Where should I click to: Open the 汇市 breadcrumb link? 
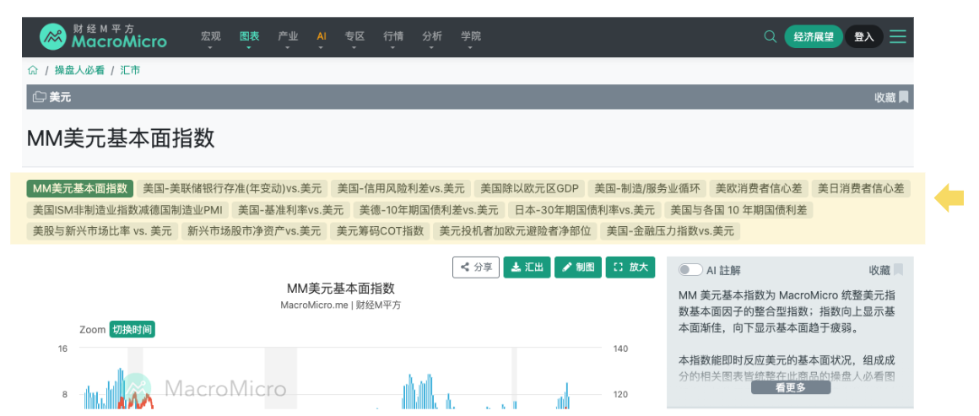point(131,70)
